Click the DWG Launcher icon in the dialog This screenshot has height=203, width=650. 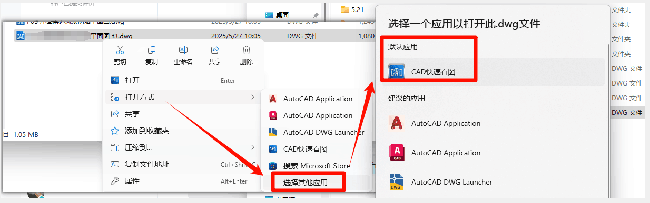397,182
